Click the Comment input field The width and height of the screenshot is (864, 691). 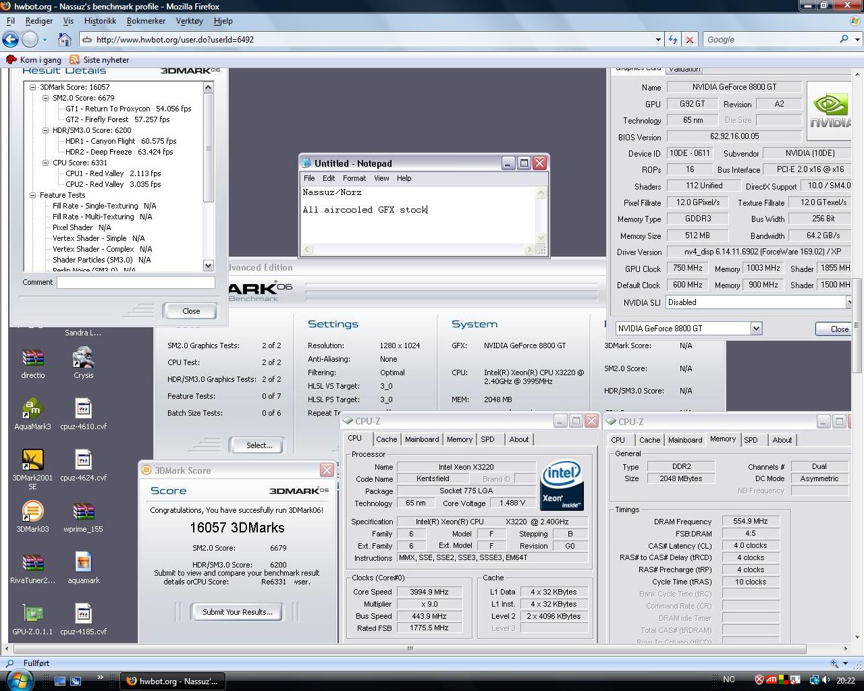click(136, 283)
